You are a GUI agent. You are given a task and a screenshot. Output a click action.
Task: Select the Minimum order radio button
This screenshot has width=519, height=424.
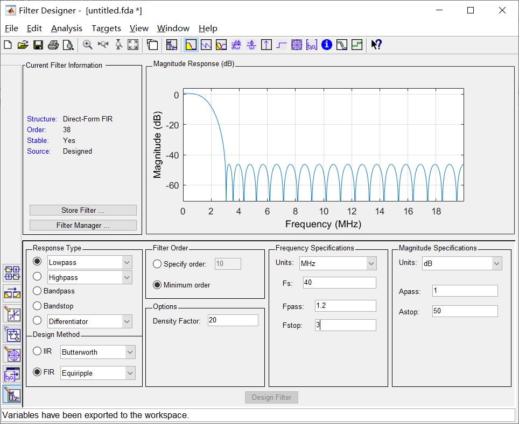157,285
